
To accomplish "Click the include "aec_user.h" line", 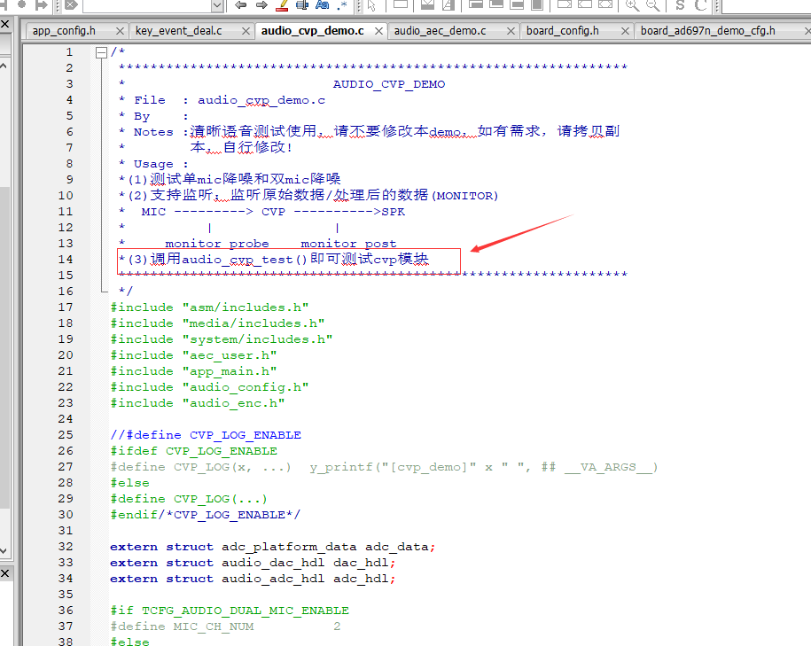I will pos(193,355).
